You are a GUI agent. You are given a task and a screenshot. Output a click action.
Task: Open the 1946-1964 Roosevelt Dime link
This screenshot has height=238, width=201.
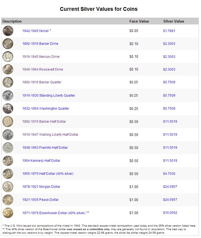click(43, 69)
